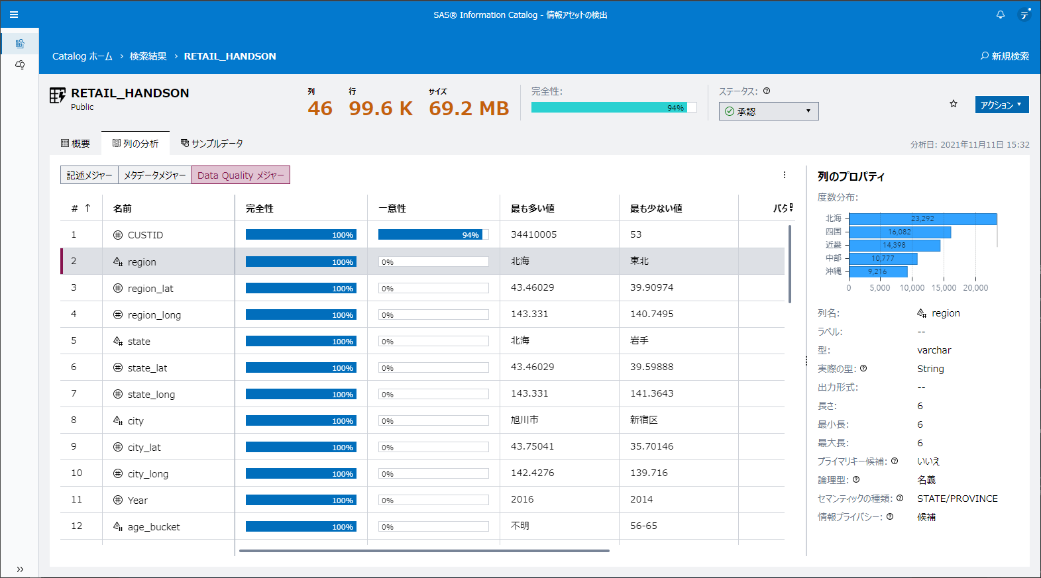Click the STATE/PROVINCE semantic type value
This screenshot has height=578, width=1041.
click(x=958, y=499)
